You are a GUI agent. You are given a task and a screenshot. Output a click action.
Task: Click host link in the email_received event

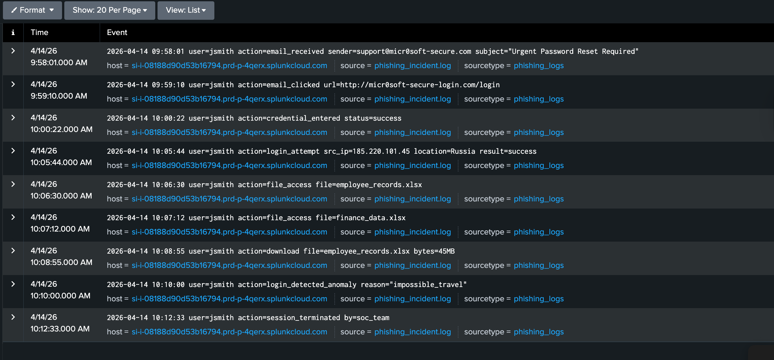point(229,66)
